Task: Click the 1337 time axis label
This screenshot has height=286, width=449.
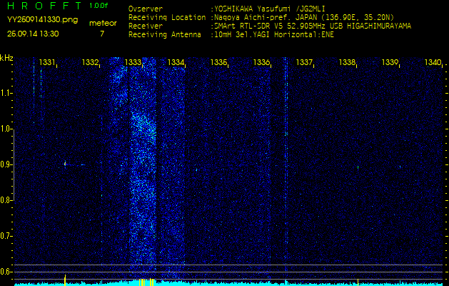Action: [304, 62]
